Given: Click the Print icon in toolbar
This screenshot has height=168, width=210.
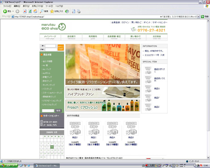Looking at the screenshot, I should point(79,11).
